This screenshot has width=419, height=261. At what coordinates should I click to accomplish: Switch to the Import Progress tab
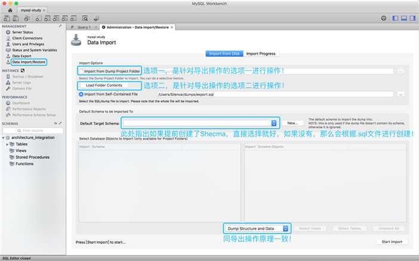pyautogui.click(x=261, y=54)
